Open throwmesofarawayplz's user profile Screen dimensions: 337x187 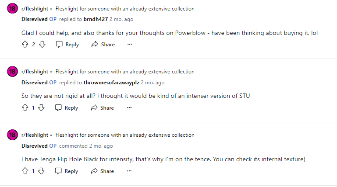pos(111,83)
